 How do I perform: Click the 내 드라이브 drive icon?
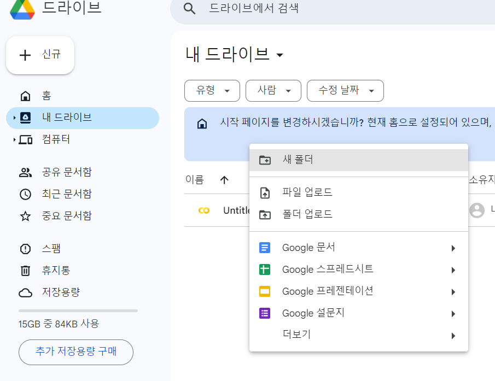point(25,118)
